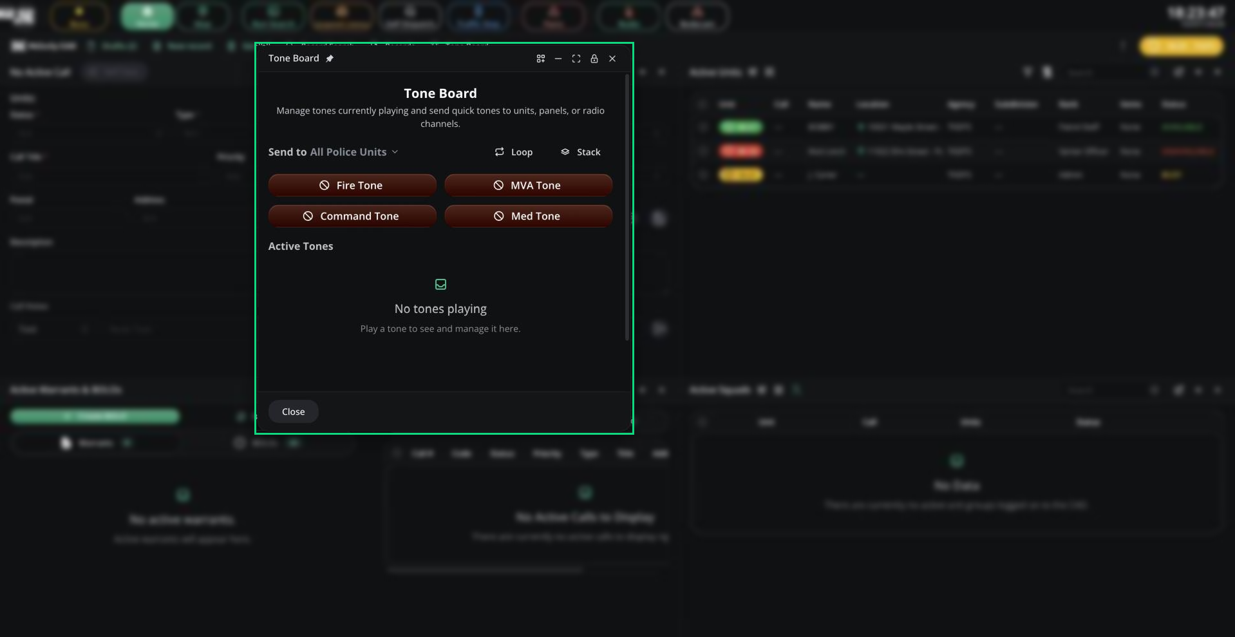Pin the Tone Board window
The image size is (1235, 637).
330,59
